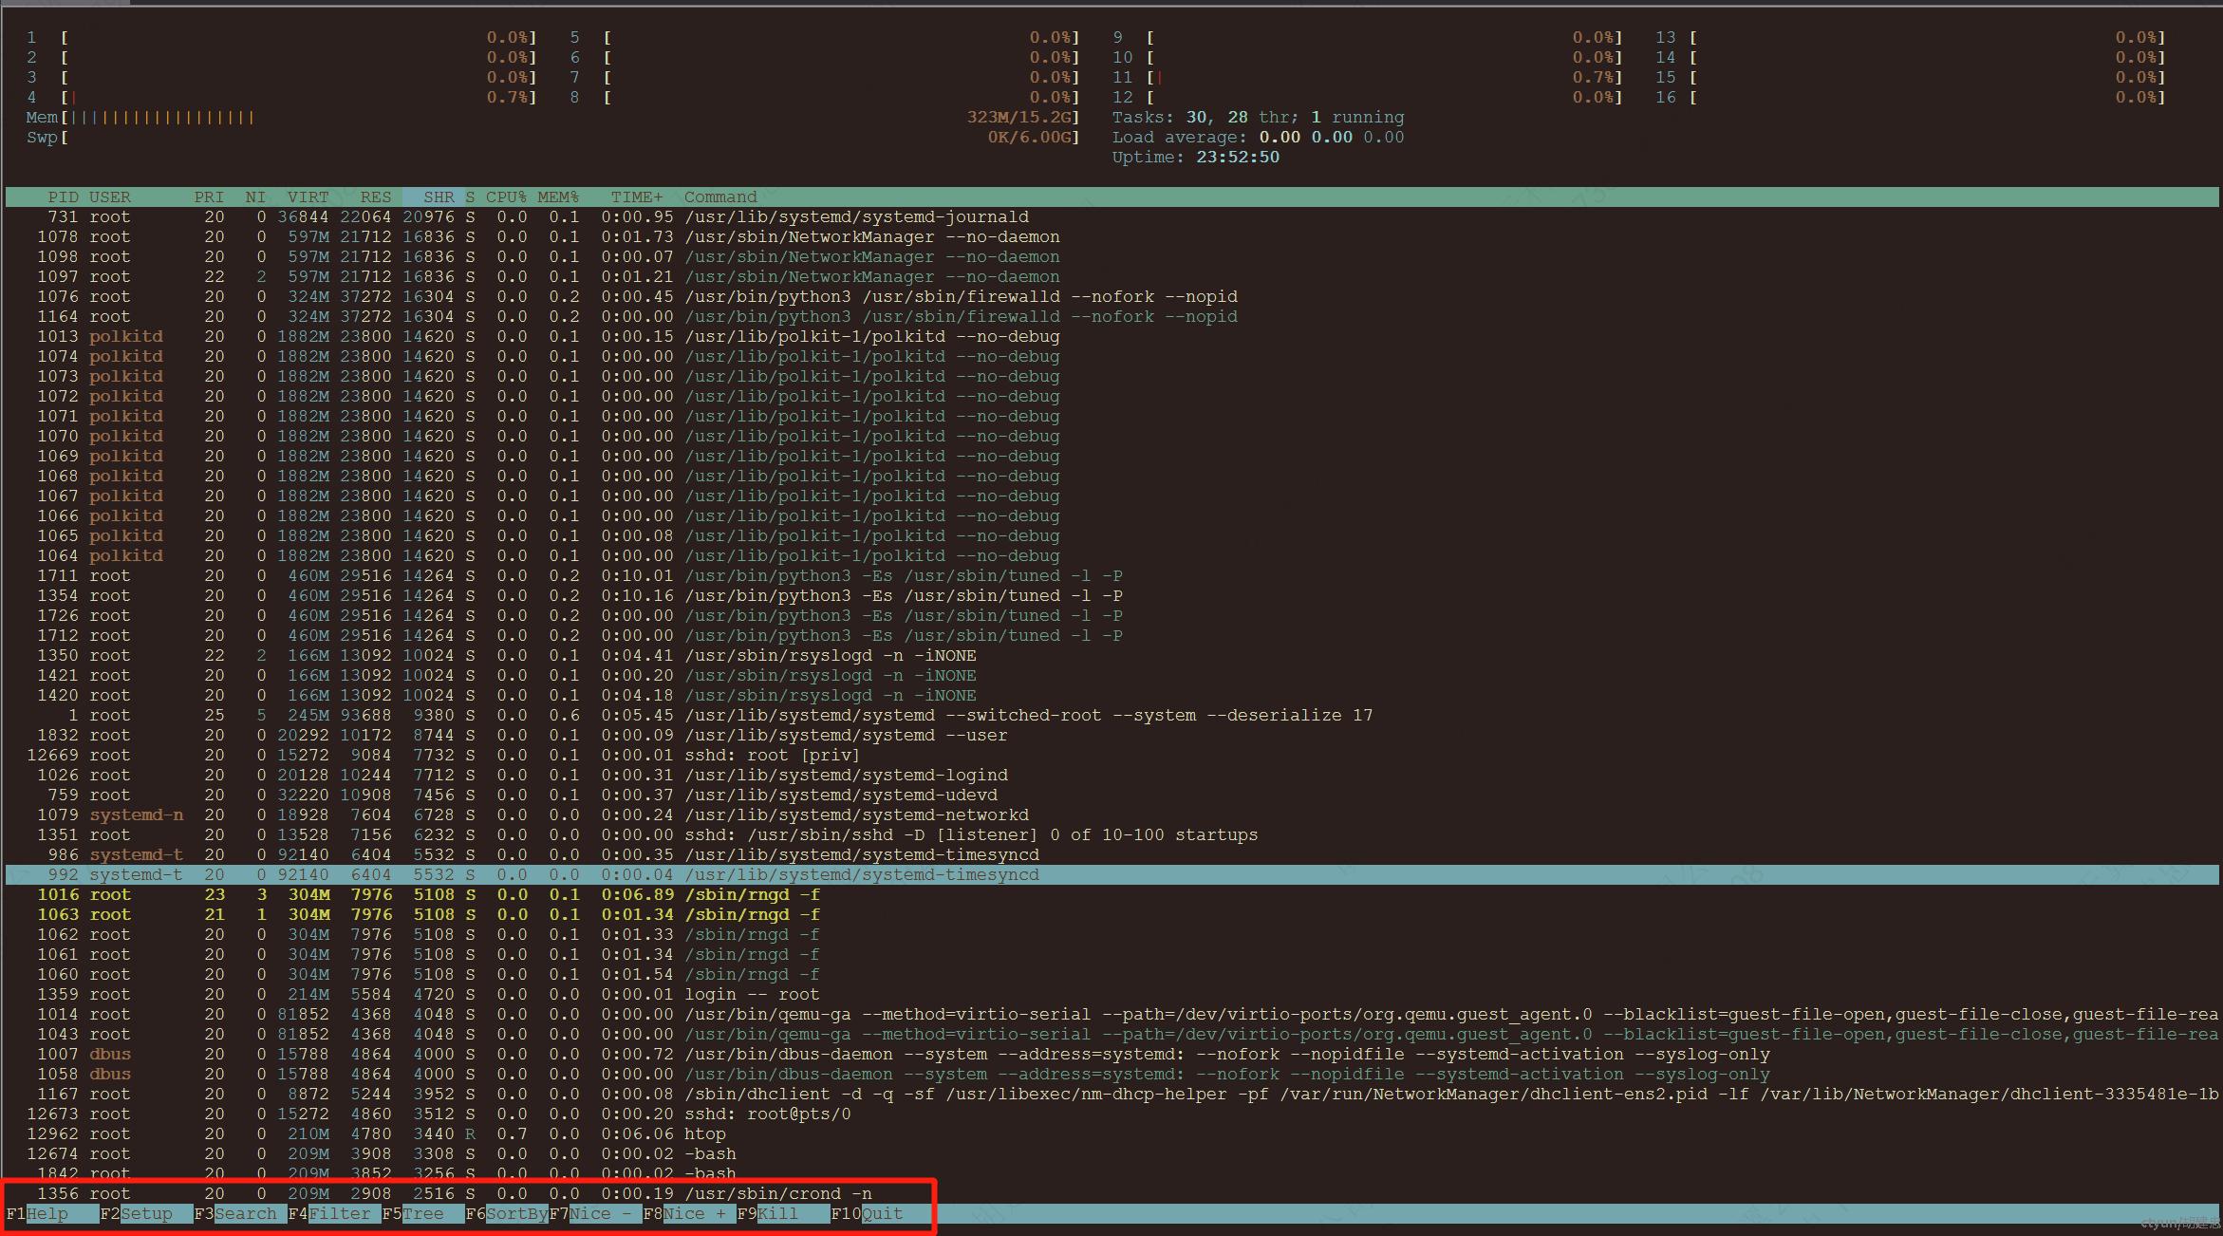
Task: Sort by USER column header
Action: point(110,197)
